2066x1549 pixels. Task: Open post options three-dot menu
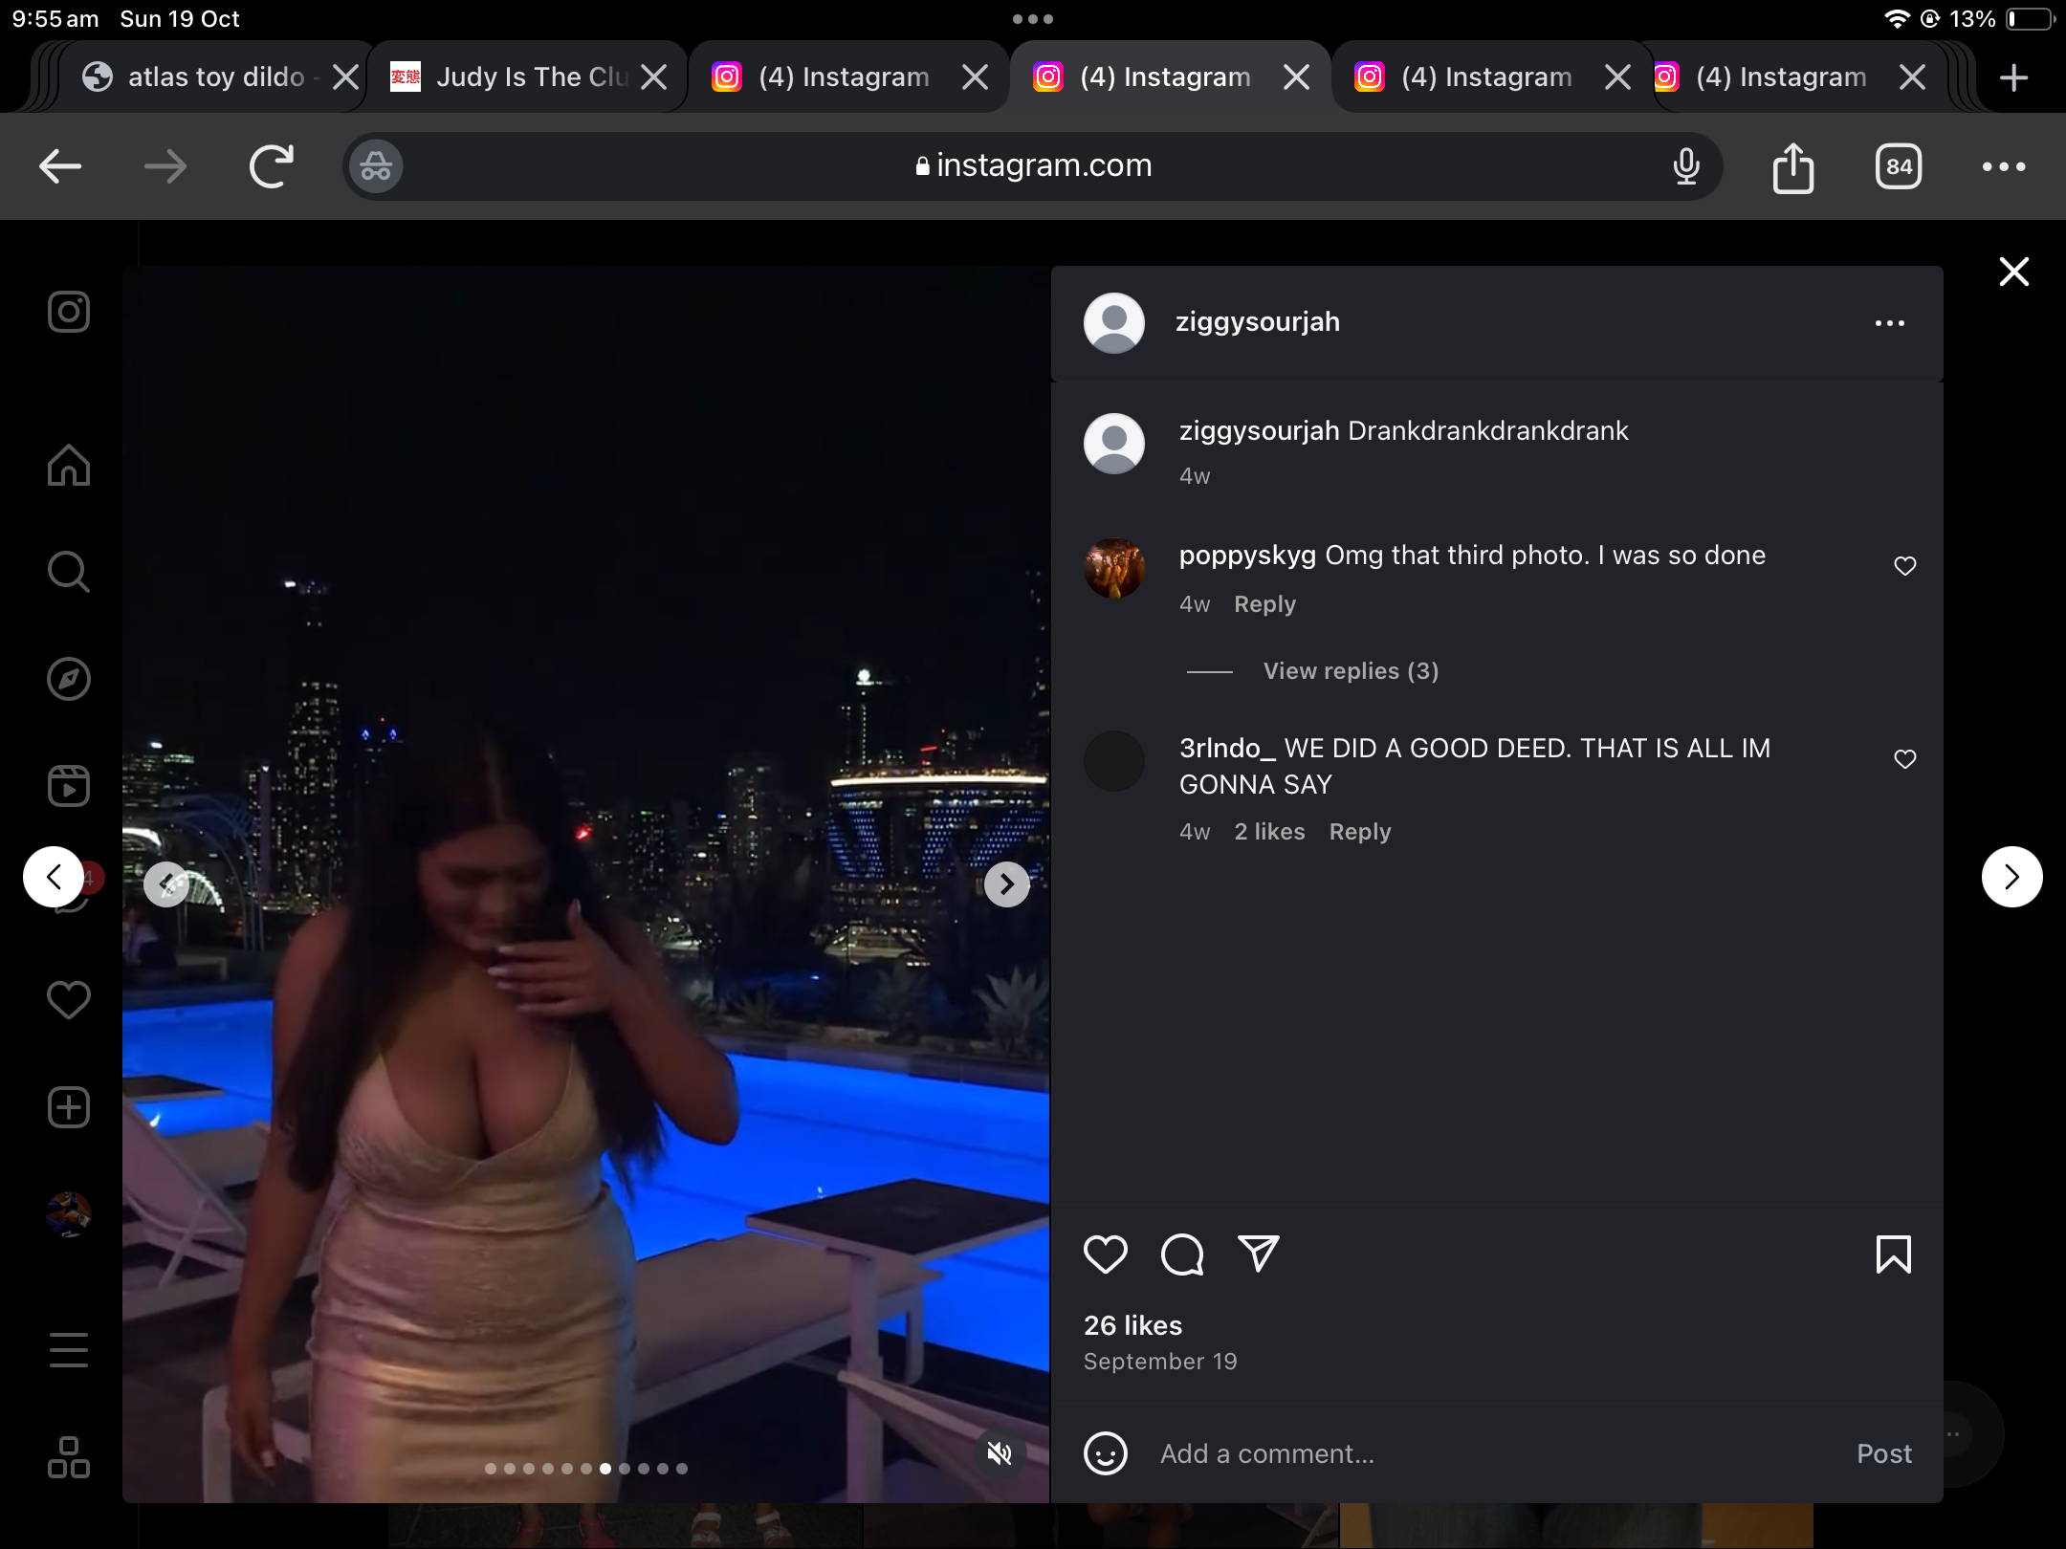(x=1889, y=323)
